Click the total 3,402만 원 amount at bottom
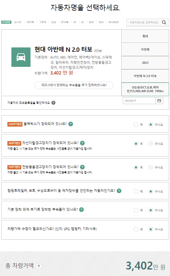The image size is (170, 276). pos(146,266)
